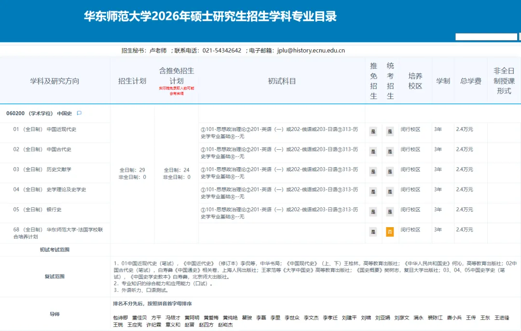521x331 pixels.
Task: Click the 初试科目 column header
Action: (x=282, y=81)
